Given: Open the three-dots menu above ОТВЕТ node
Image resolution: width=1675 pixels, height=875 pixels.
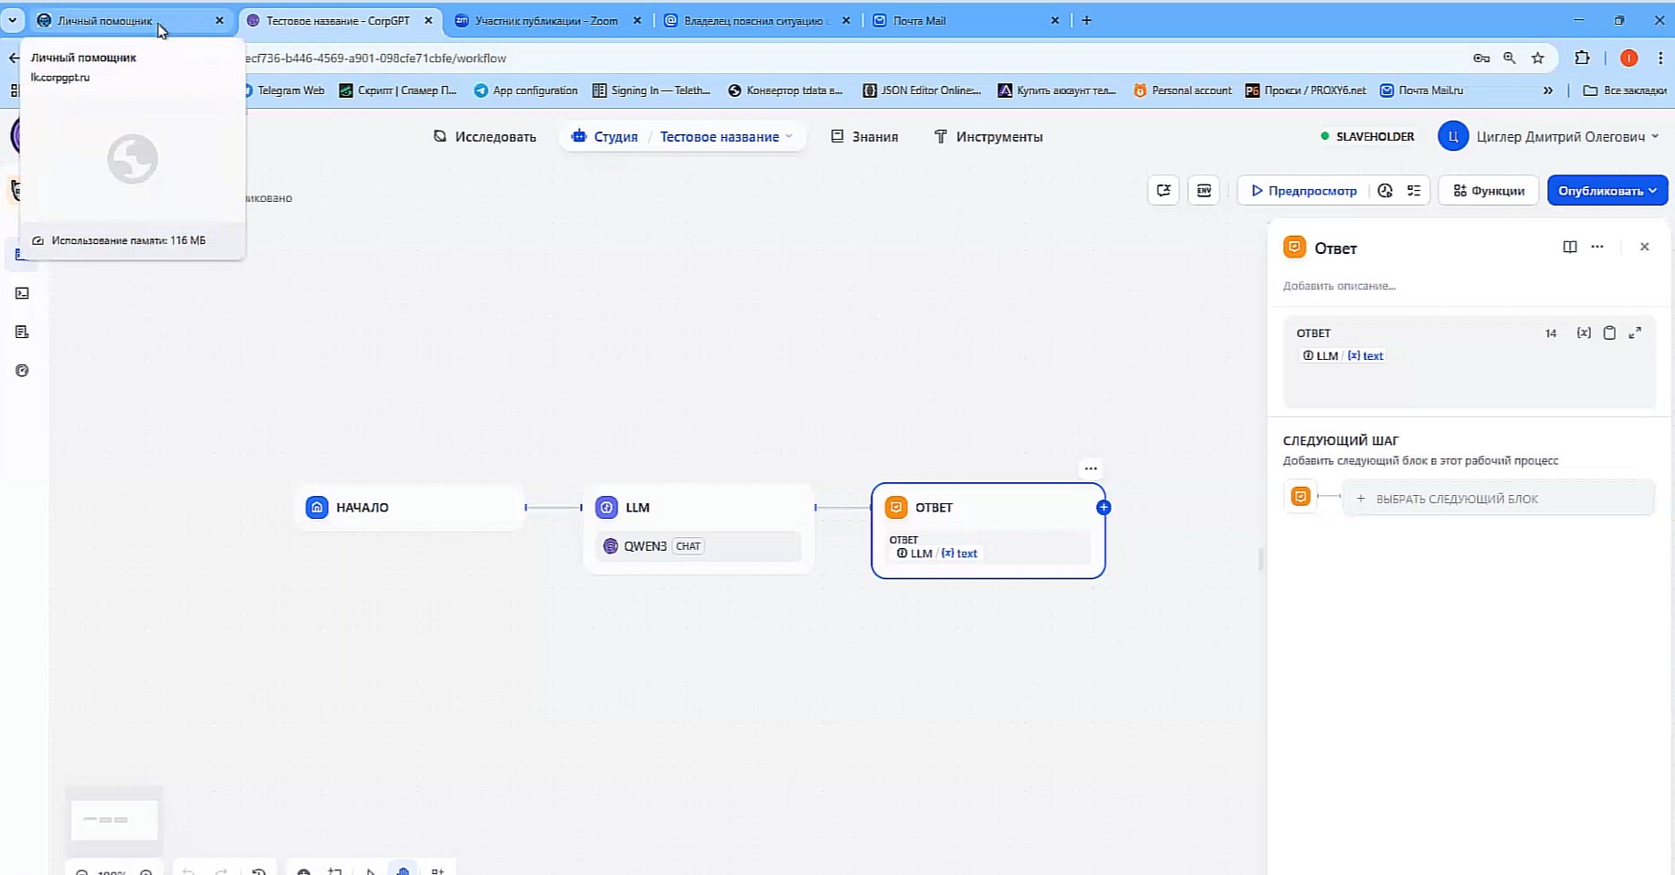Looking at the screenshot, I should 1090,469.
